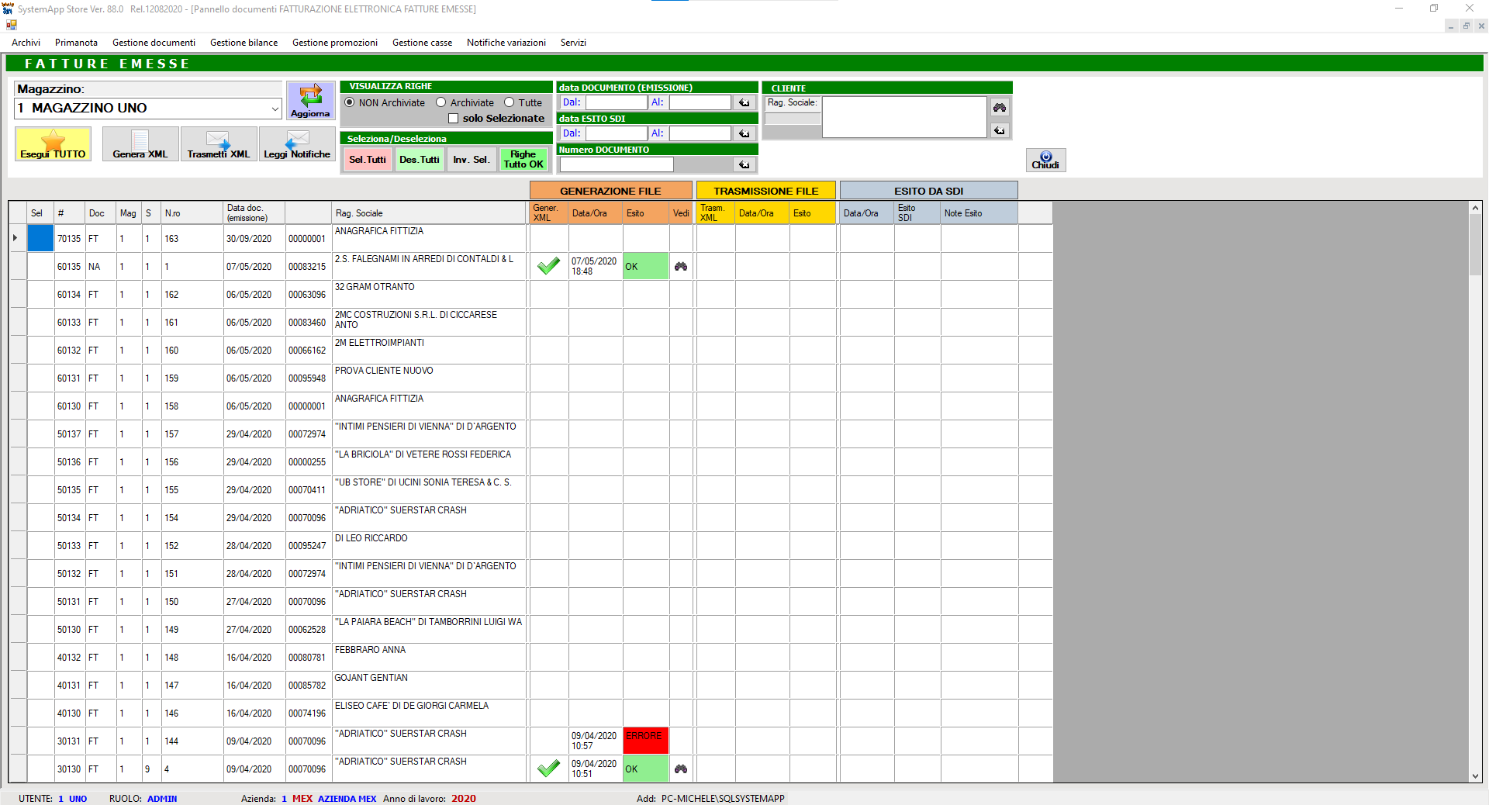
Task: Open Gestione promozioni menu
Action: click(335, 43)
